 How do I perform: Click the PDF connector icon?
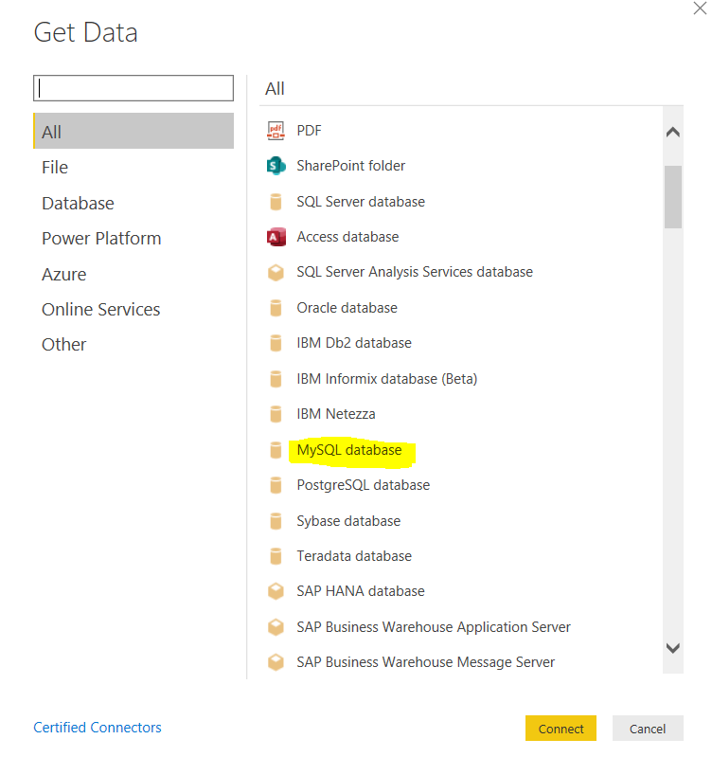tap(276, 131)
